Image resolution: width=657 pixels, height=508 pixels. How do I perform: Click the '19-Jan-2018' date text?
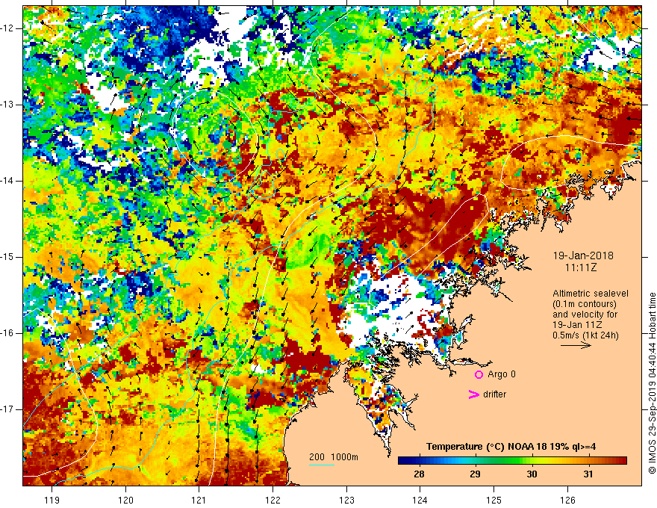(x=583, y=255)
